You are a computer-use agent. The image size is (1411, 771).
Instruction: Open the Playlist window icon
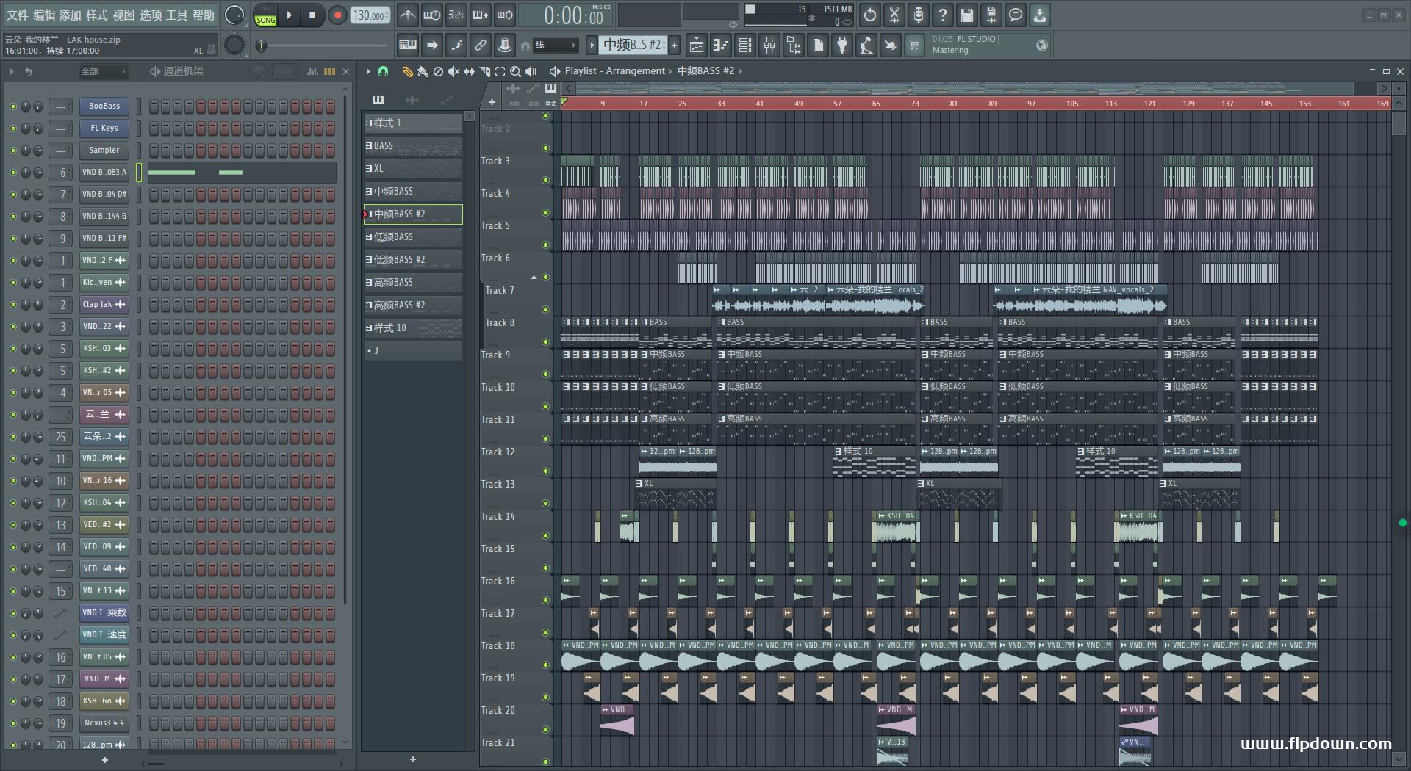click(x=697, y=46)
